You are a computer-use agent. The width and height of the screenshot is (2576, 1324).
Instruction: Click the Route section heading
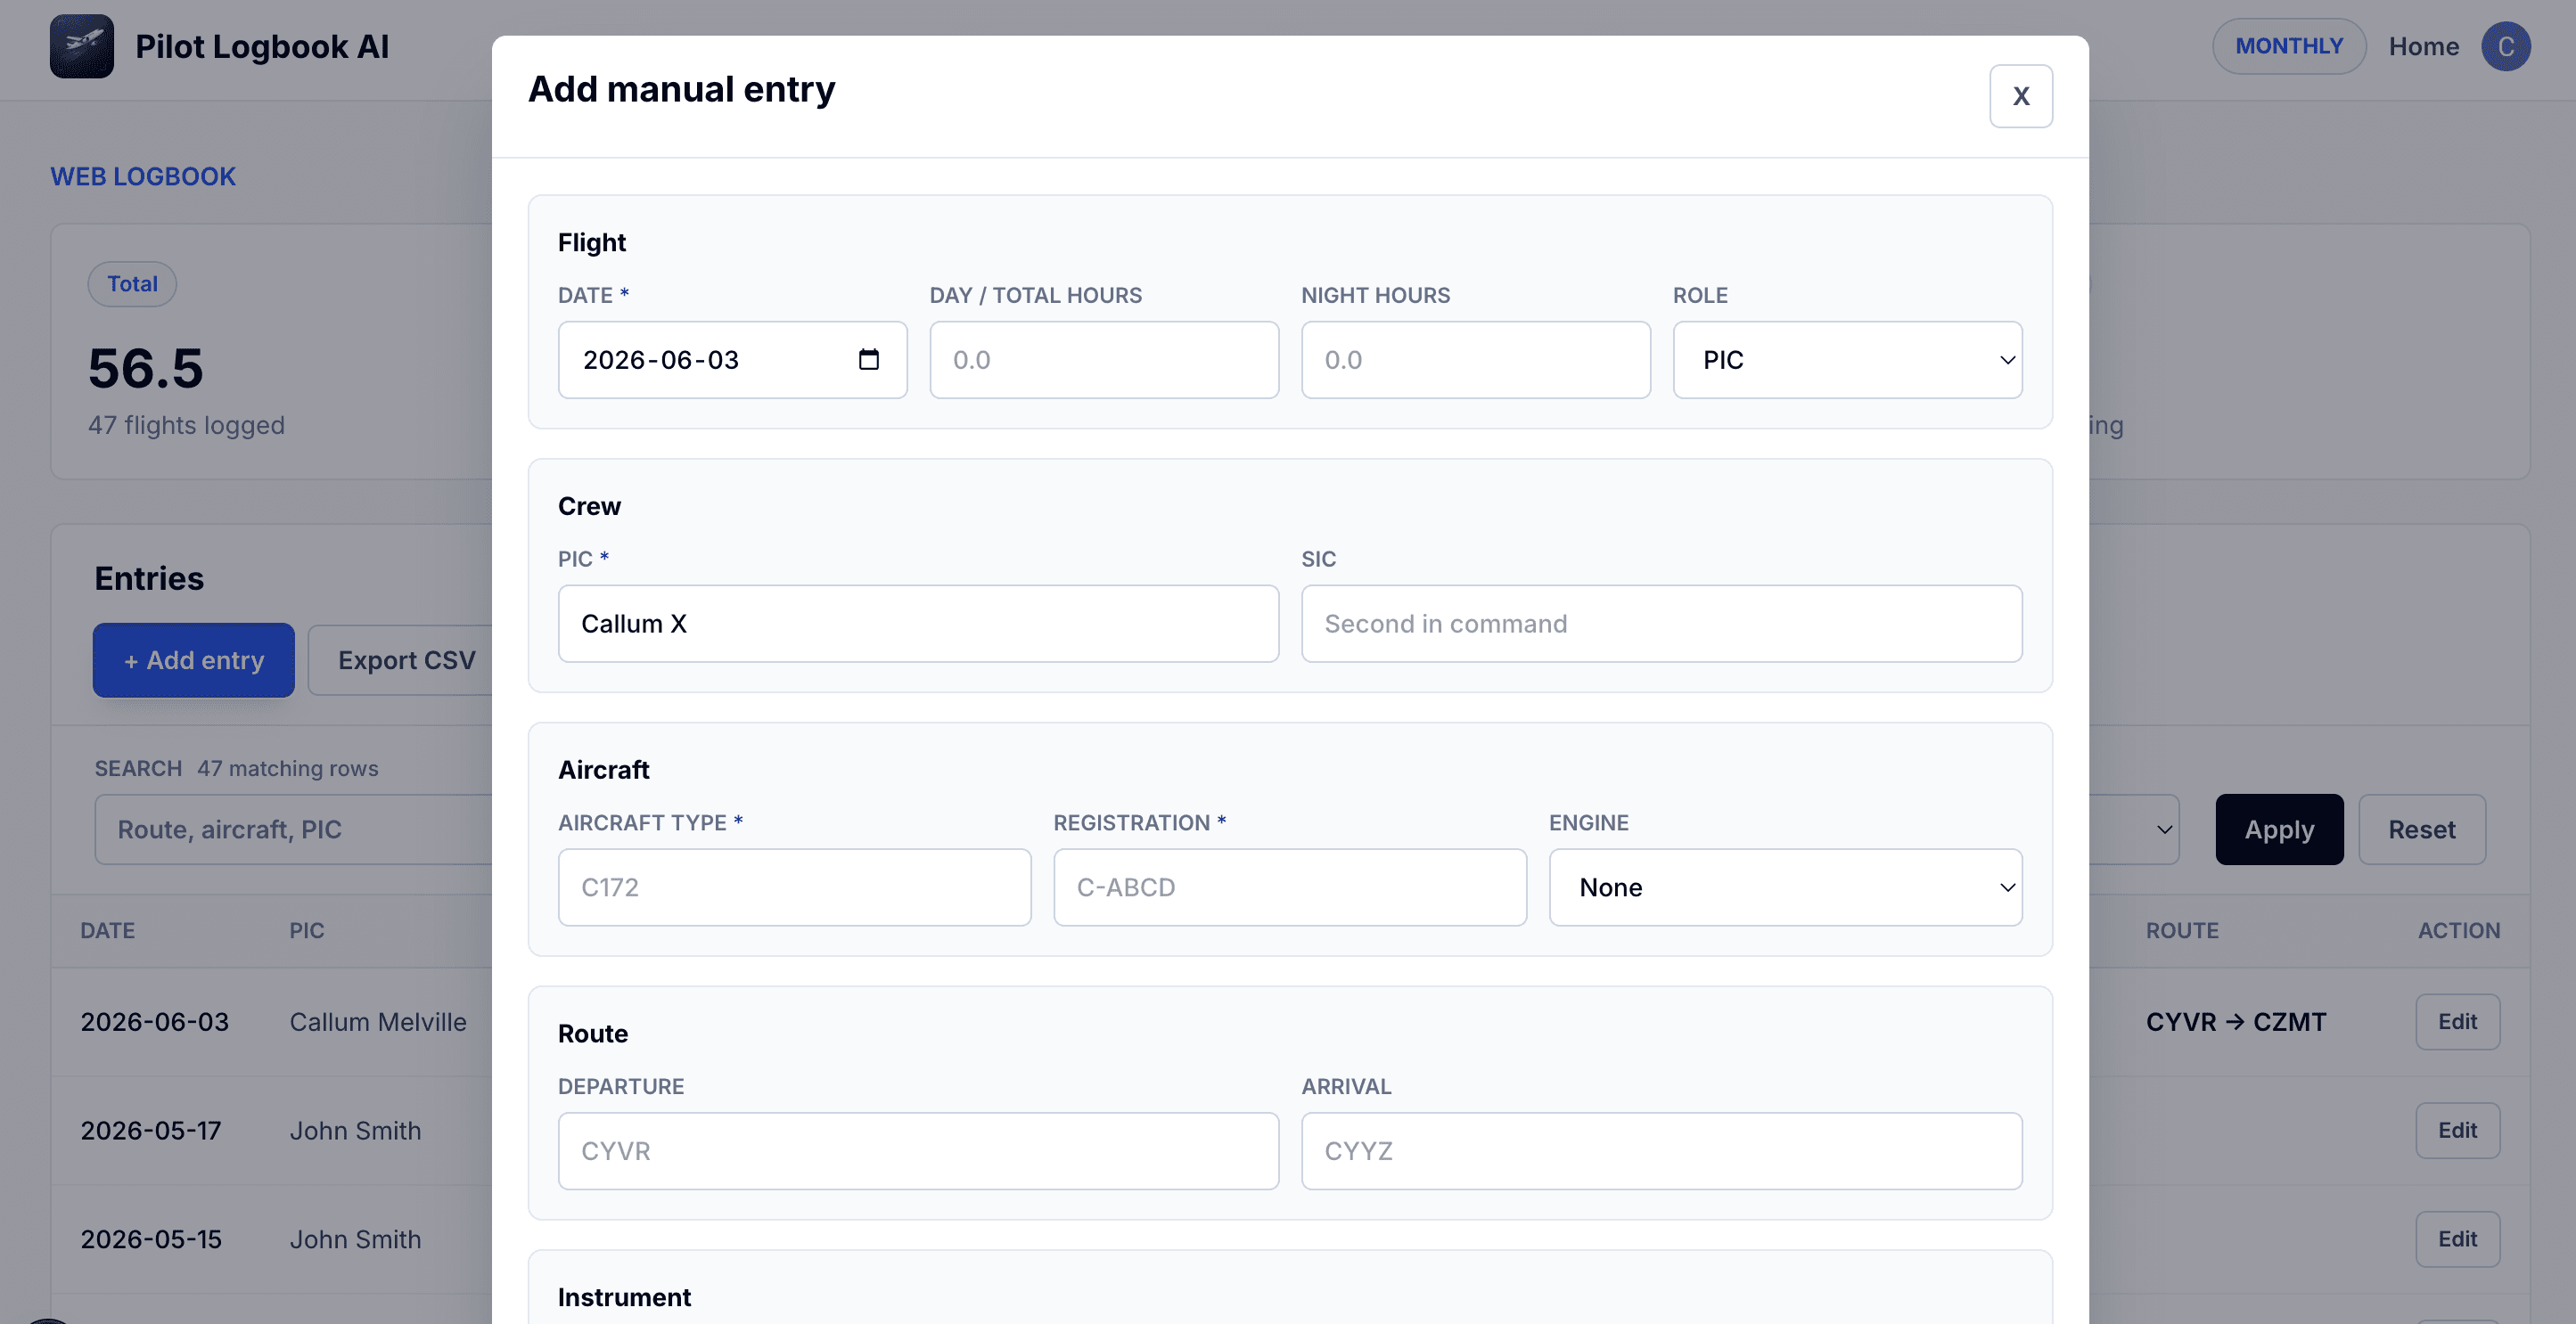[x=593, y=1034]
